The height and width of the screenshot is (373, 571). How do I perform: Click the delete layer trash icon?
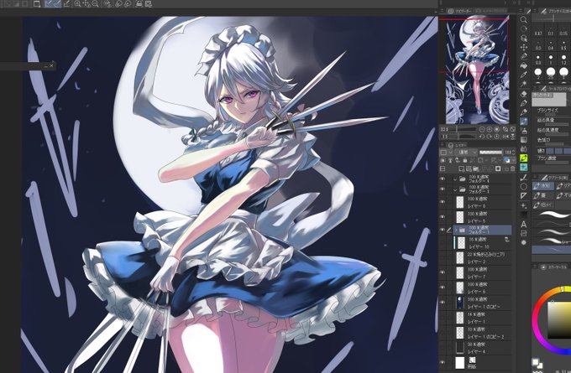click(x=513, y=168)
